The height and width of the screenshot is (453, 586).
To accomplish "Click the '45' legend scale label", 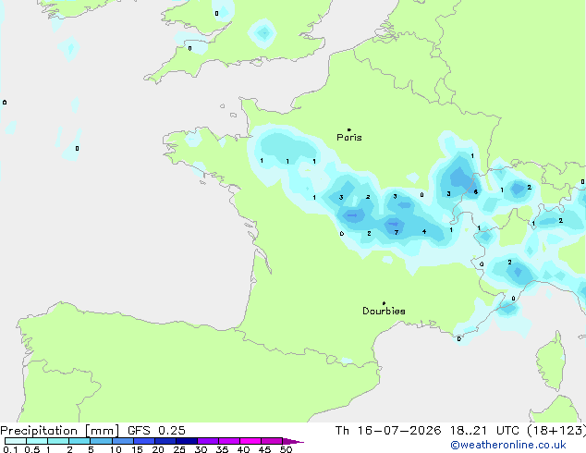I will (x=264, y=449).
